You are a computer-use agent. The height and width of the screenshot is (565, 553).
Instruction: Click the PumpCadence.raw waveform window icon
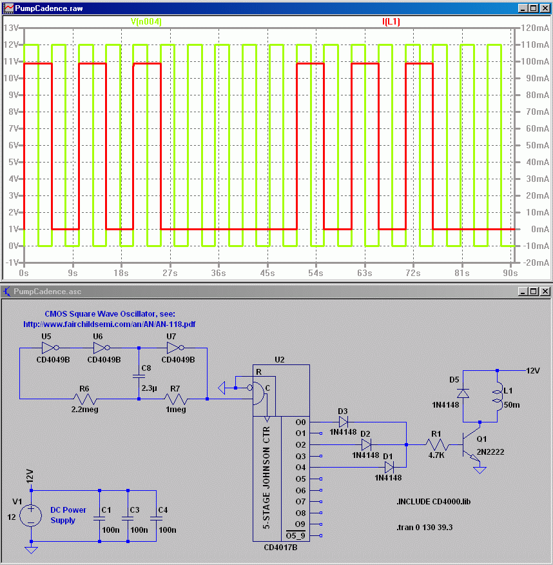8,8
